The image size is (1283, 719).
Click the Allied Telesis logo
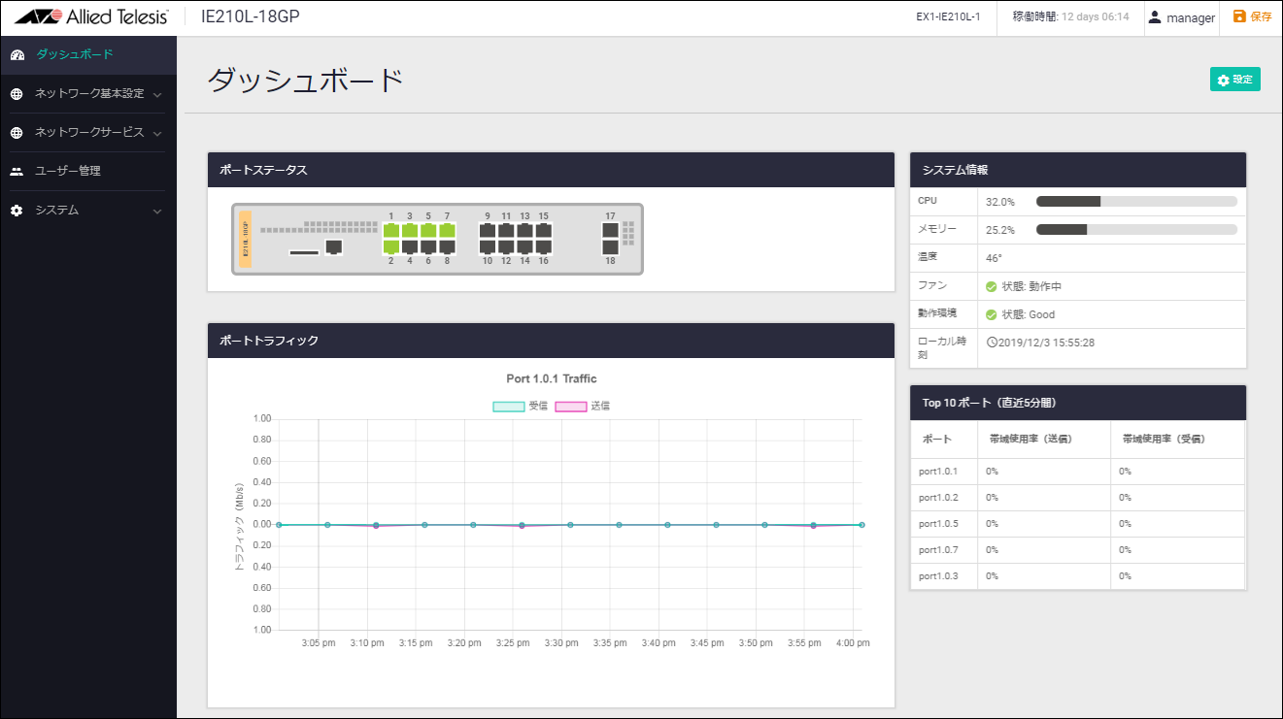point(91,17)
